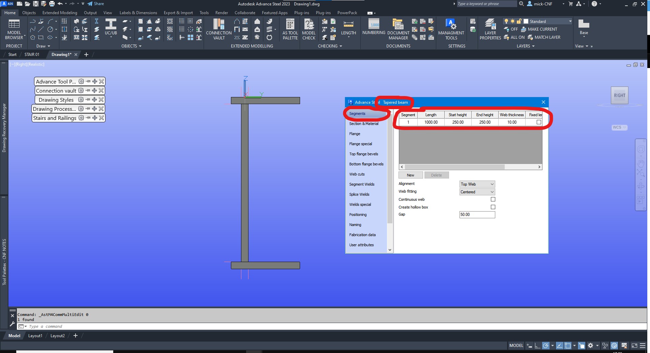650x353 pixels.
Task: Open the Render ribbon tab
Action: click(221, 12)
